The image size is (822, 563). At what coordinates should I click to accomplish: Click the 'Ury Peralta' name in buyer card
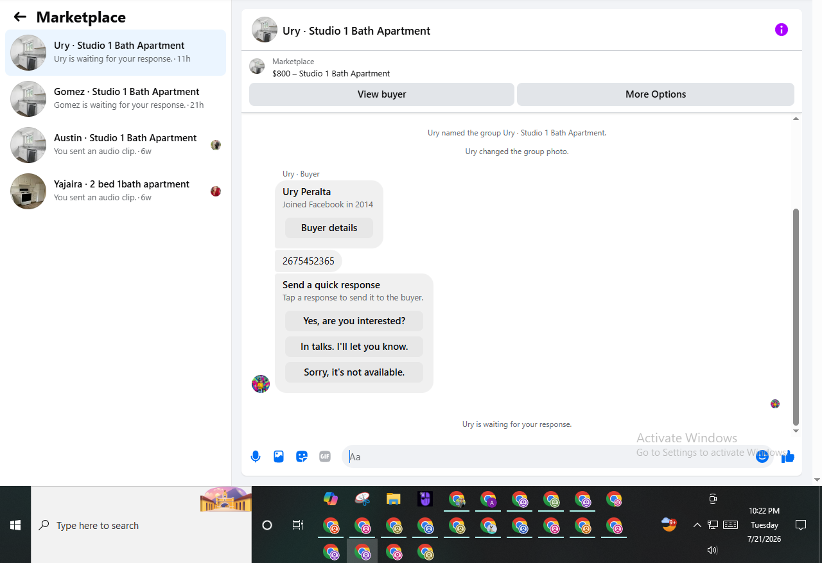pos(307,191)
